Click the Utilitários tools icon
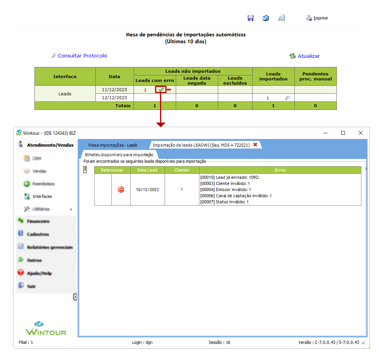 [x=26, y=209]
